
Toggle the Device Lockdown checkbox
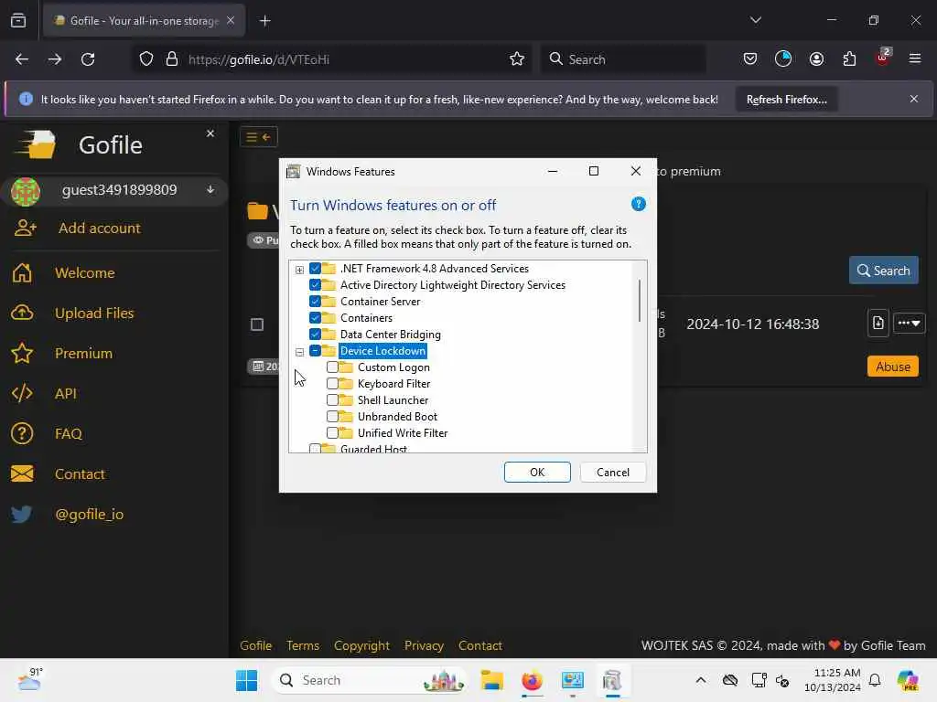[315, 351]
